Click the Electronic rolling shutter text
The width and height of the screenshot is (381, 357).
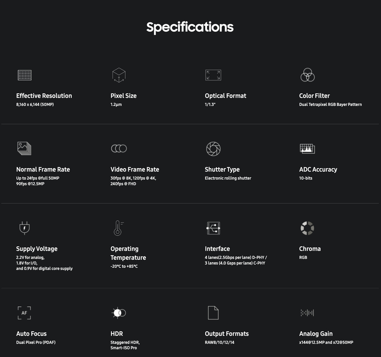pyautogui.click(x=228, y=178)
